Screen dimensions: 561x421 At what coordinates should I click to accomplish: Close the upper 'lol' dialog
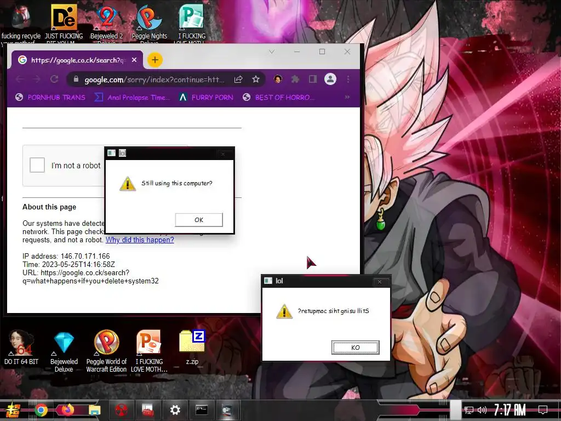pyautogui.click(x=223, y=154)
